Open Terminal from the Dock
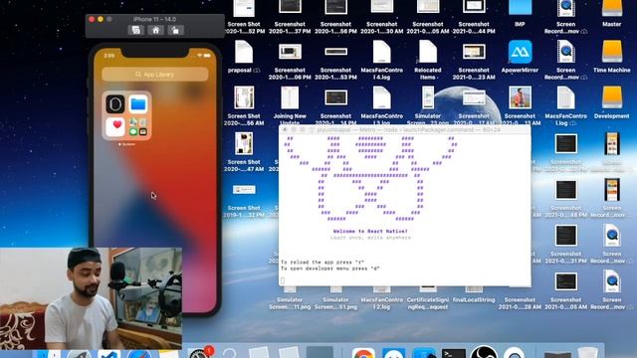Viewport: 637px width, 358px height. (x=454, y=353)
